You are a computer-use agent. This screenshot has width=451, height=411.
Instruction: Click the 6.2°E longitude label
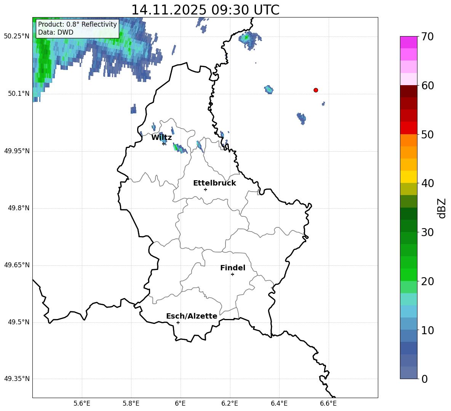click(230, 403)
